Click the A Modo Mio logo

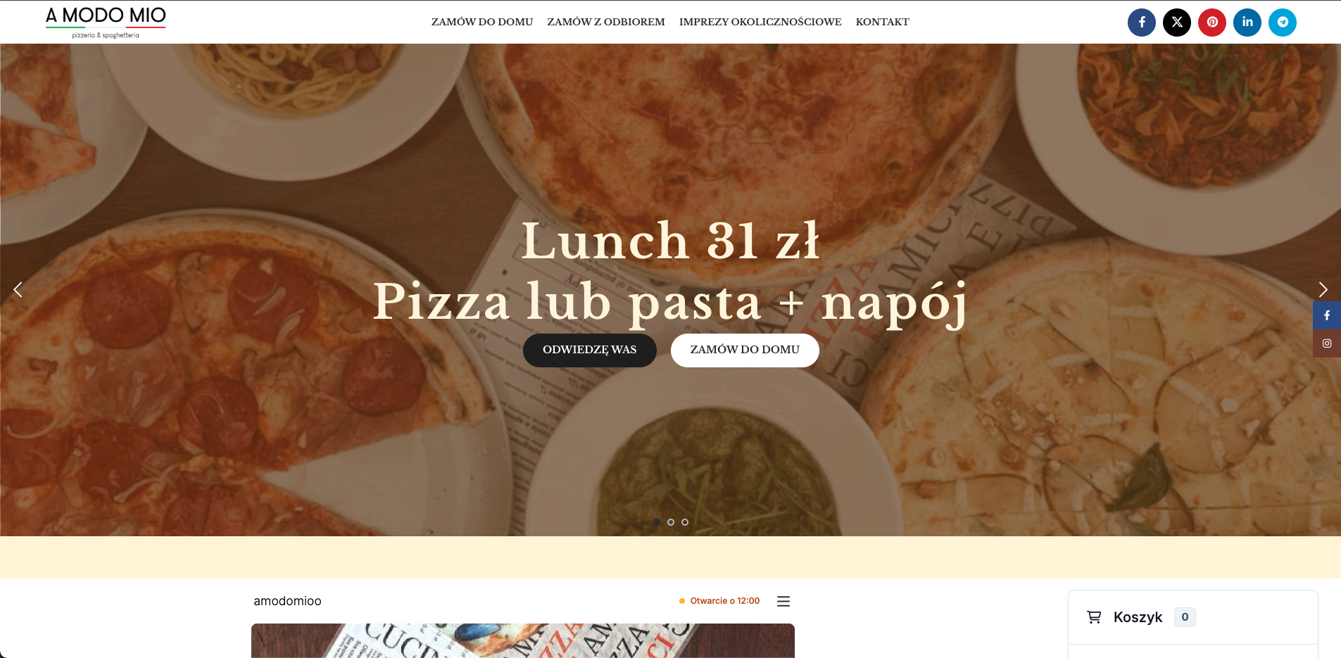click(106, 23)
